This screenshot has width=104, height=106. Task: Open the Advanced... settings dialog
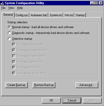87,85
